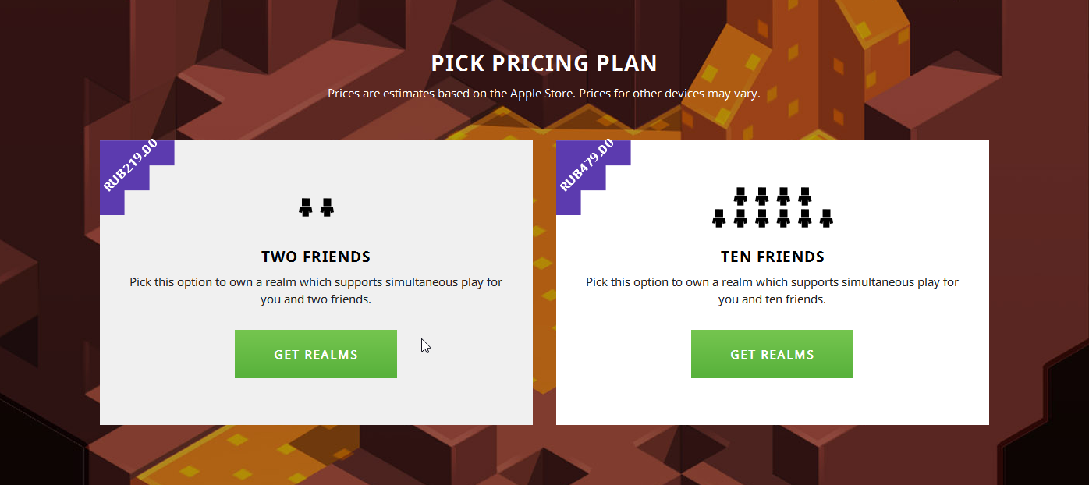This screenshot has height=485, width=1089.
Task: Click the Two Friends plan description text
Action: [315, 290]
